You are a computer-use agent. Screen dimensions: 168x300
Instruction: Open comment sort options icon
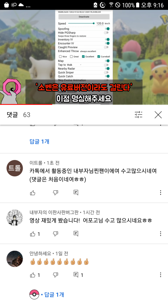[x=139, y=115]
